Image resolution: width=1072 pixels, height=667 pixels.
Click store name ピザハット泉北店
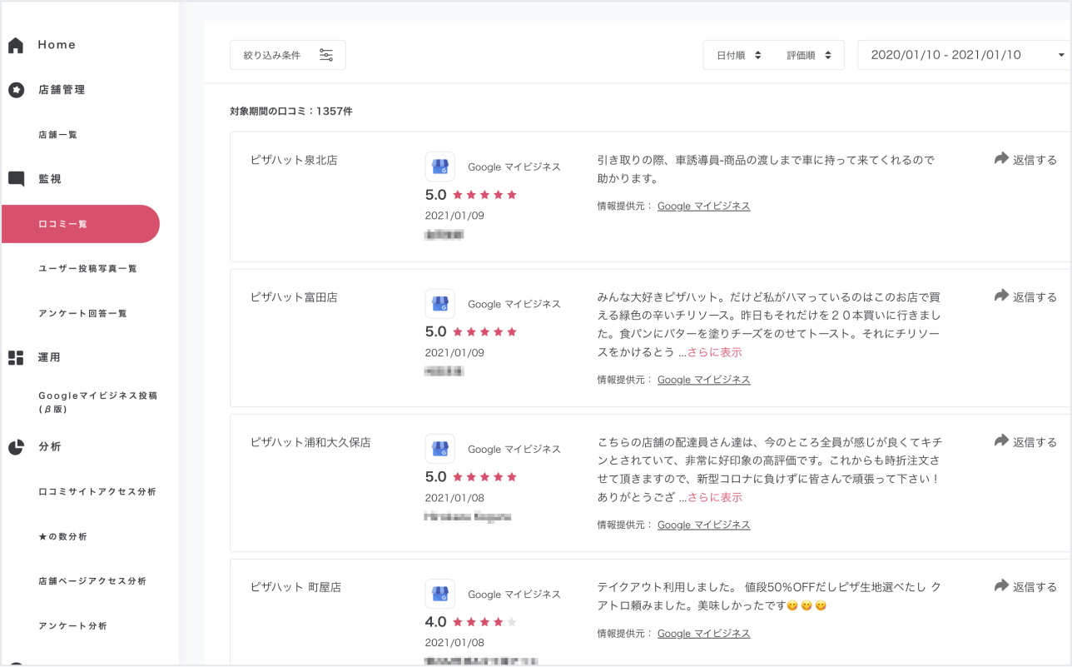tap(294, 160)
